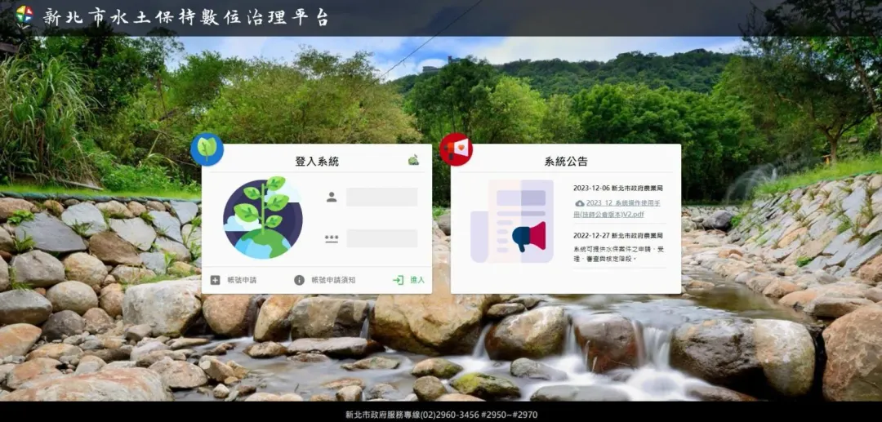Click the 登入系統 card heading
882x422 pixels.
(x=317, y=162)
